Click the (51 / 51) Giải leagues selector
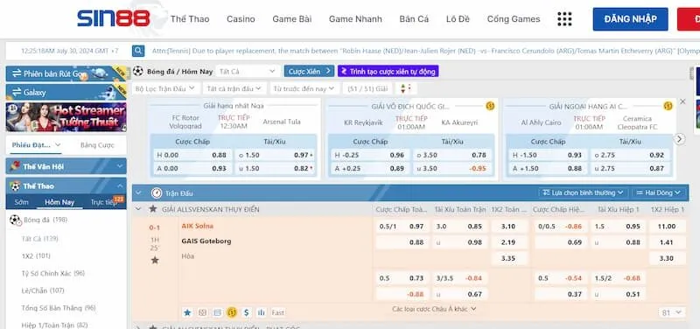Screen dimensions: 700x329 pos(367,88)
